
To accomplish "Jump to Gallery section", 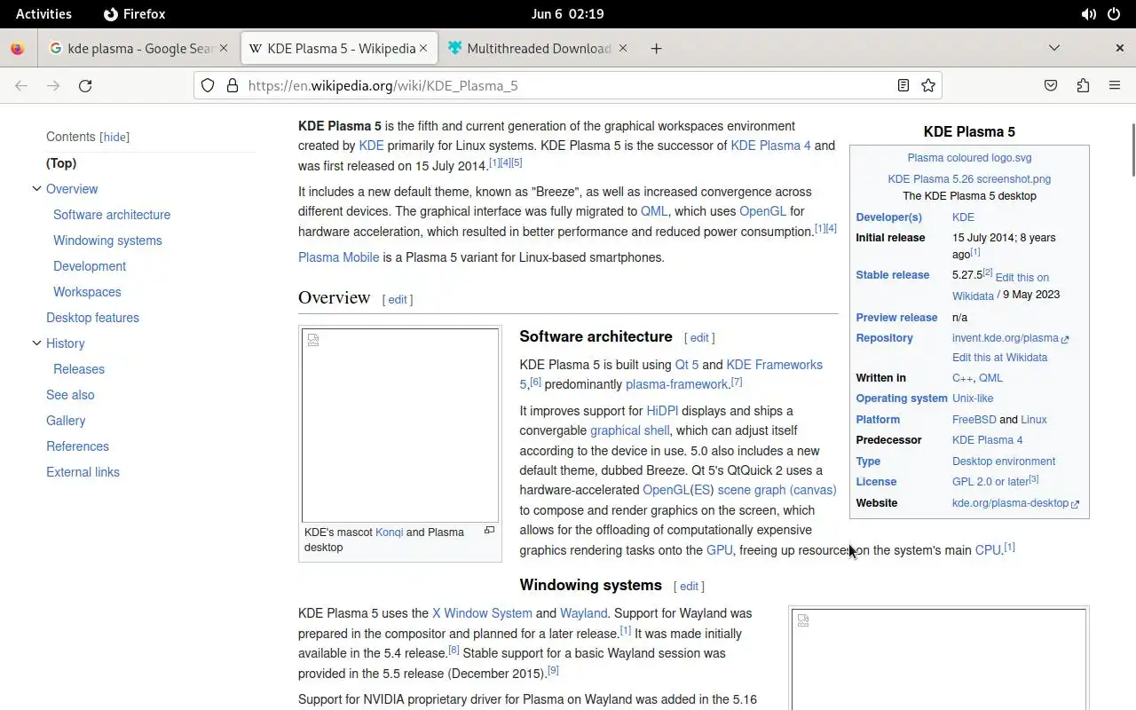I will click(66, 421).
